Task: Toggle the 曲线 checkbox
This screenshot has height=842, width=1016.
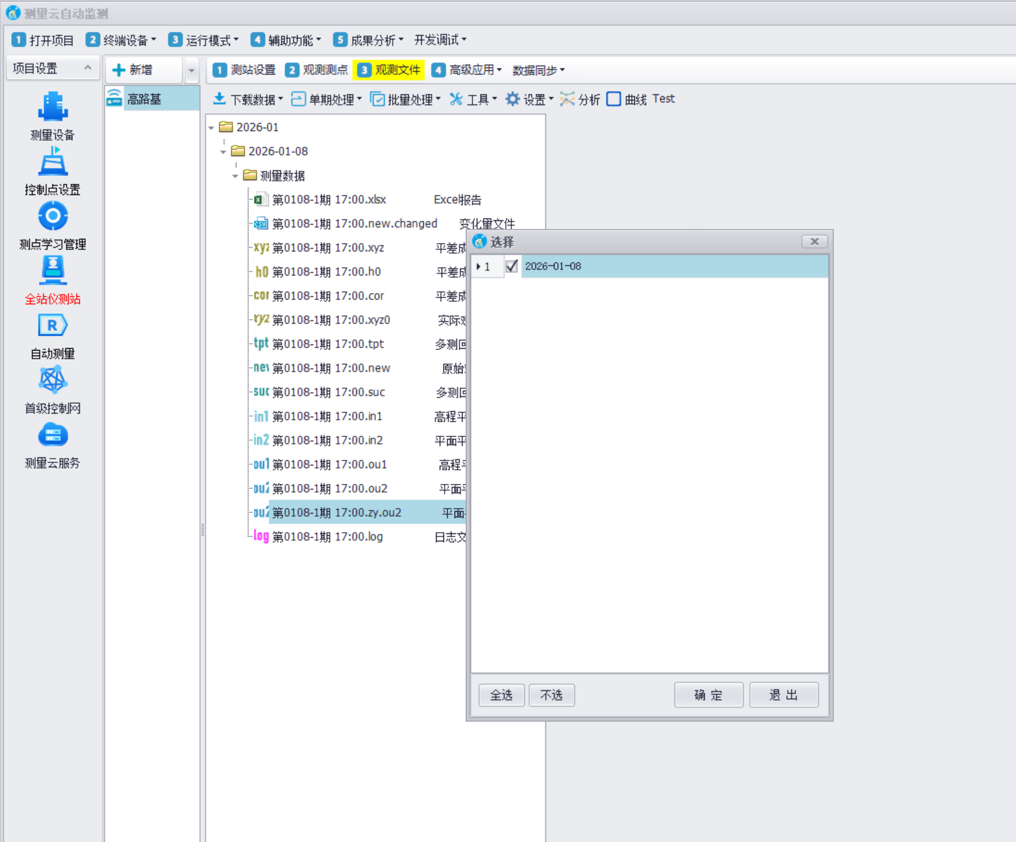Action: click(614, 99)
